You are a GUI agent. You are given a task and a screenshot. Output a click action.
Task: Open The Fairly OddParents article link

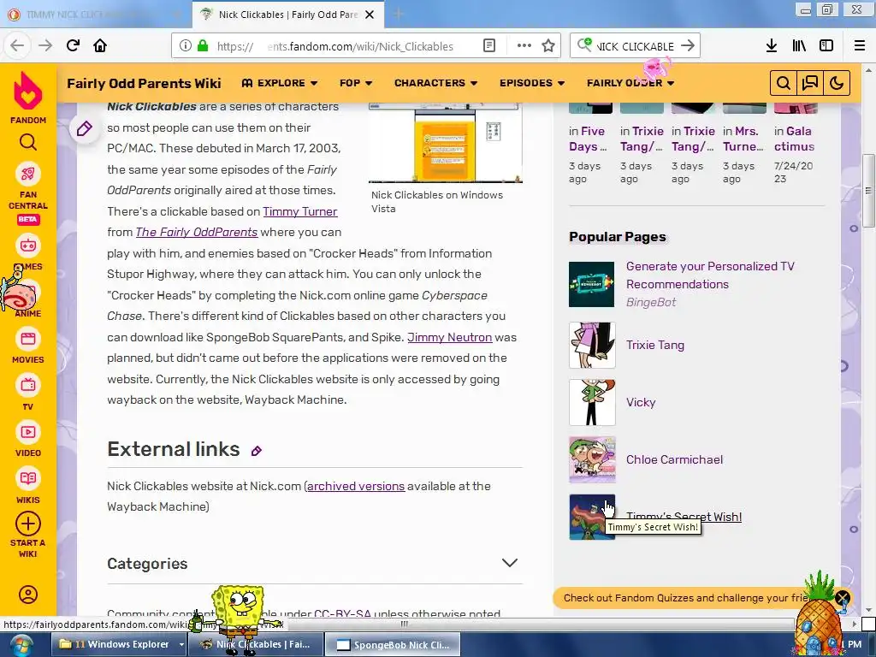point(197,232)
